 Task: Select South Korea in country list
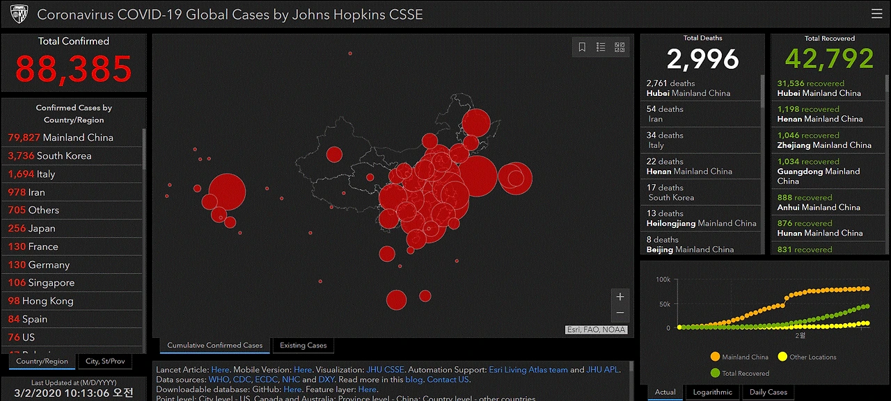[72, 156]
